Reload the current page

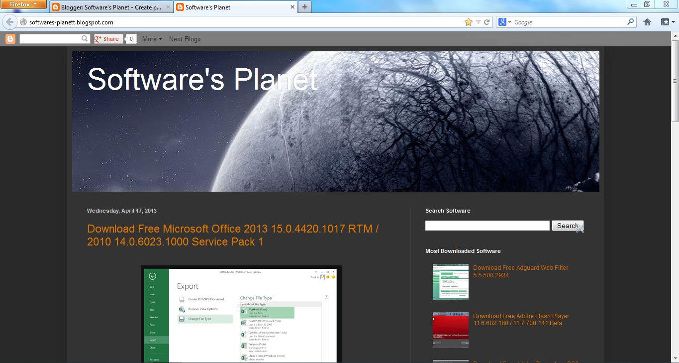(x=487, y=22)
